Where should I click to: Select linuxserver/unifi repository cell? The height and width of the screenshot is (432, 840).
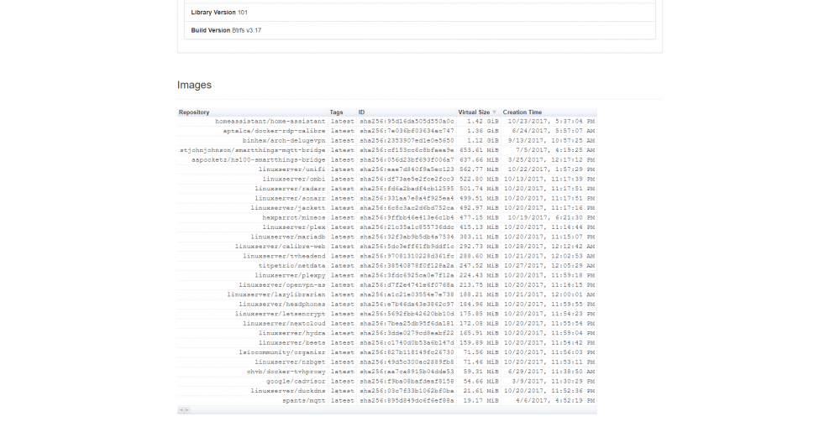tap(292, 169)
